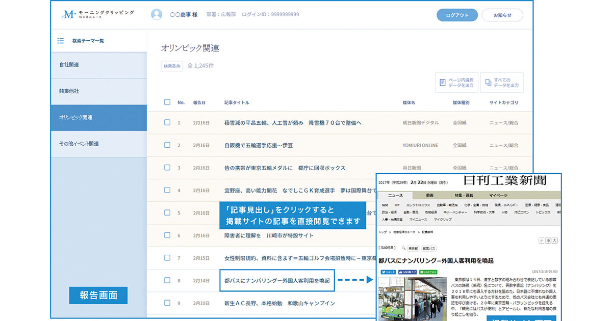Set article font size to 中
This screenshot has width=612, height=321.
pyautogui.click(x=548, y=240)
